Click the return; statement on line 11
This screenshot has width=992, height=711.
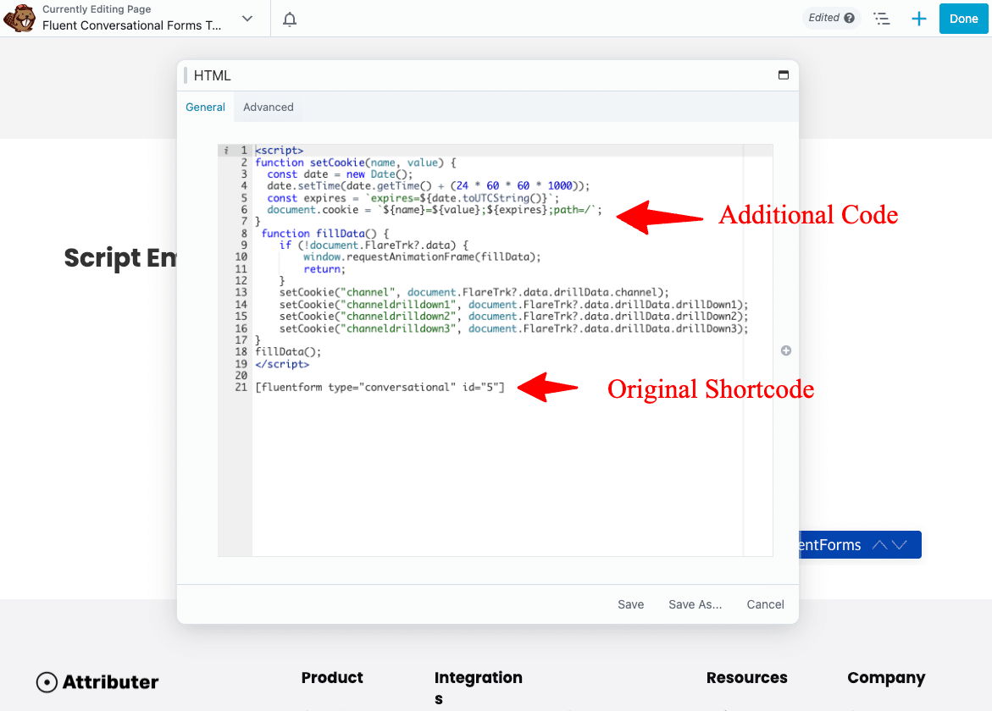click(324, 269)
